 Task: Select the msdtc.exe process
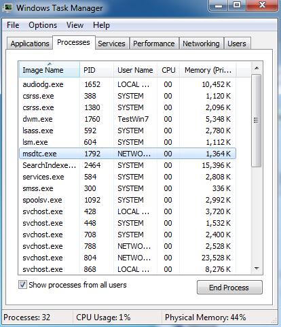(x=128, y=154)
